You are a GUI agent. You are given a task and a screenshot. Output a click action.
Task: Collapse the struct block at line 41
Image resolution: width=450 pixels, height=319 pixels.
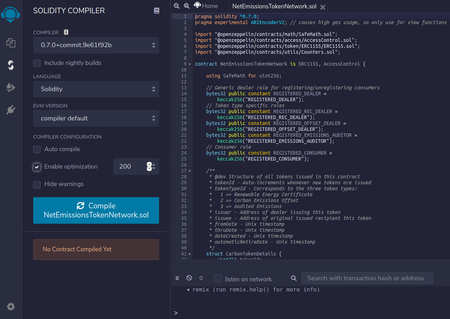point(190,254)
